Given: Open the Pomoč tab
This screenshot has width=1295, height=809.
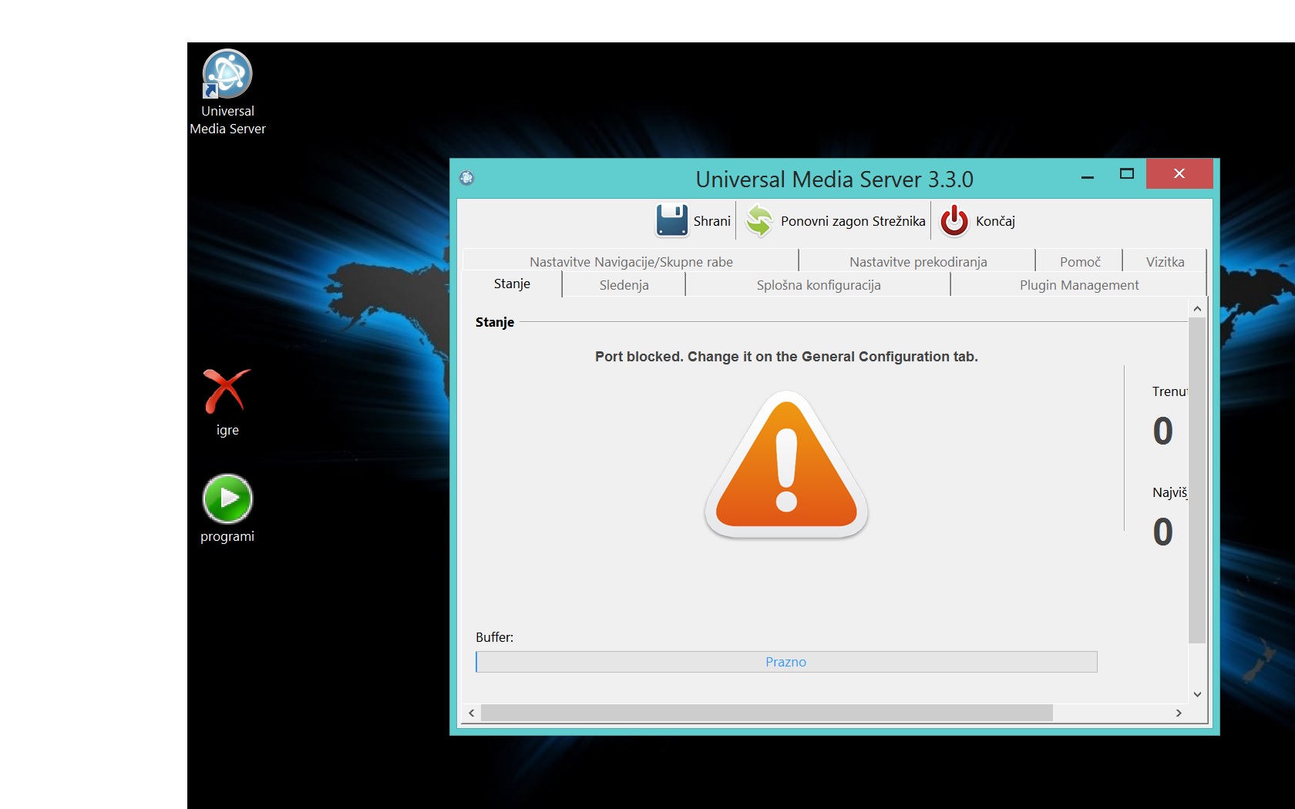Looking at the screenshot, I should point(1080,261).
